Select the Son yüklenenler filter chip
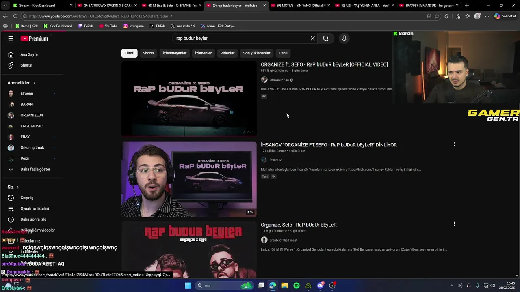 [256, 53]
